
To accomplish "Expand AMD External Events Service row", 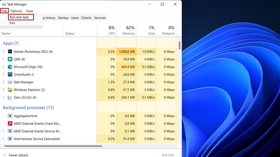I will [3, 131].
